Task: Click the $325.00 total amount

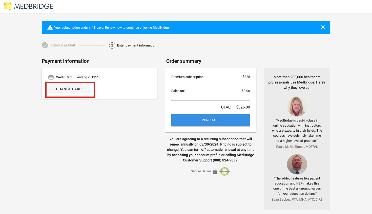Action: [x=243, y=107]
